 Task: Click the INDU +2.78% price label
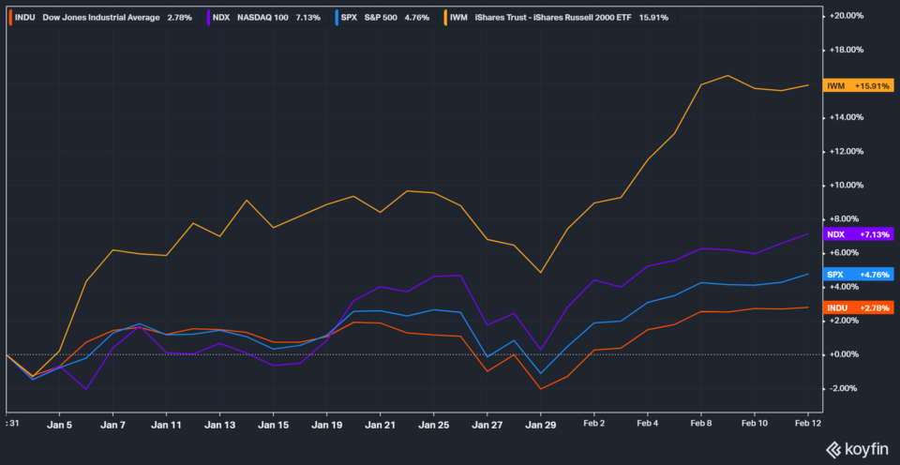(x=858, y=308)
